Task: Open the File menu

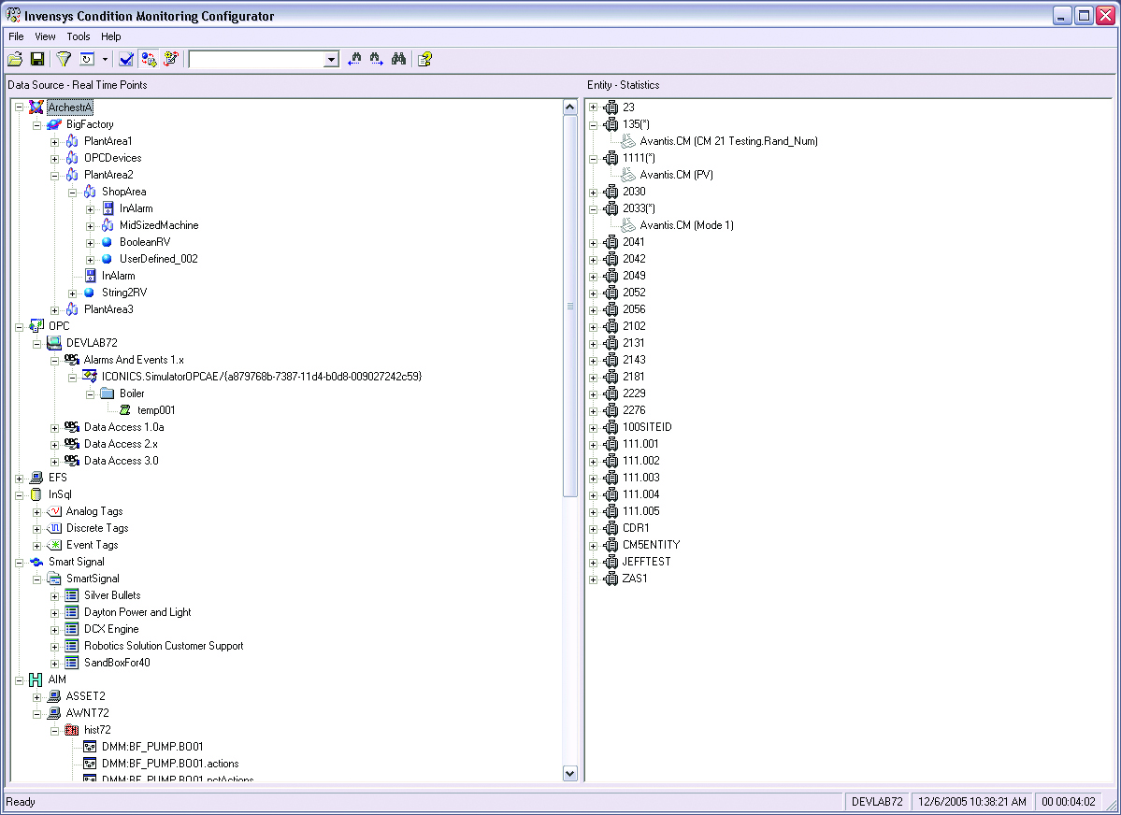Action: (x=16, y=36)
